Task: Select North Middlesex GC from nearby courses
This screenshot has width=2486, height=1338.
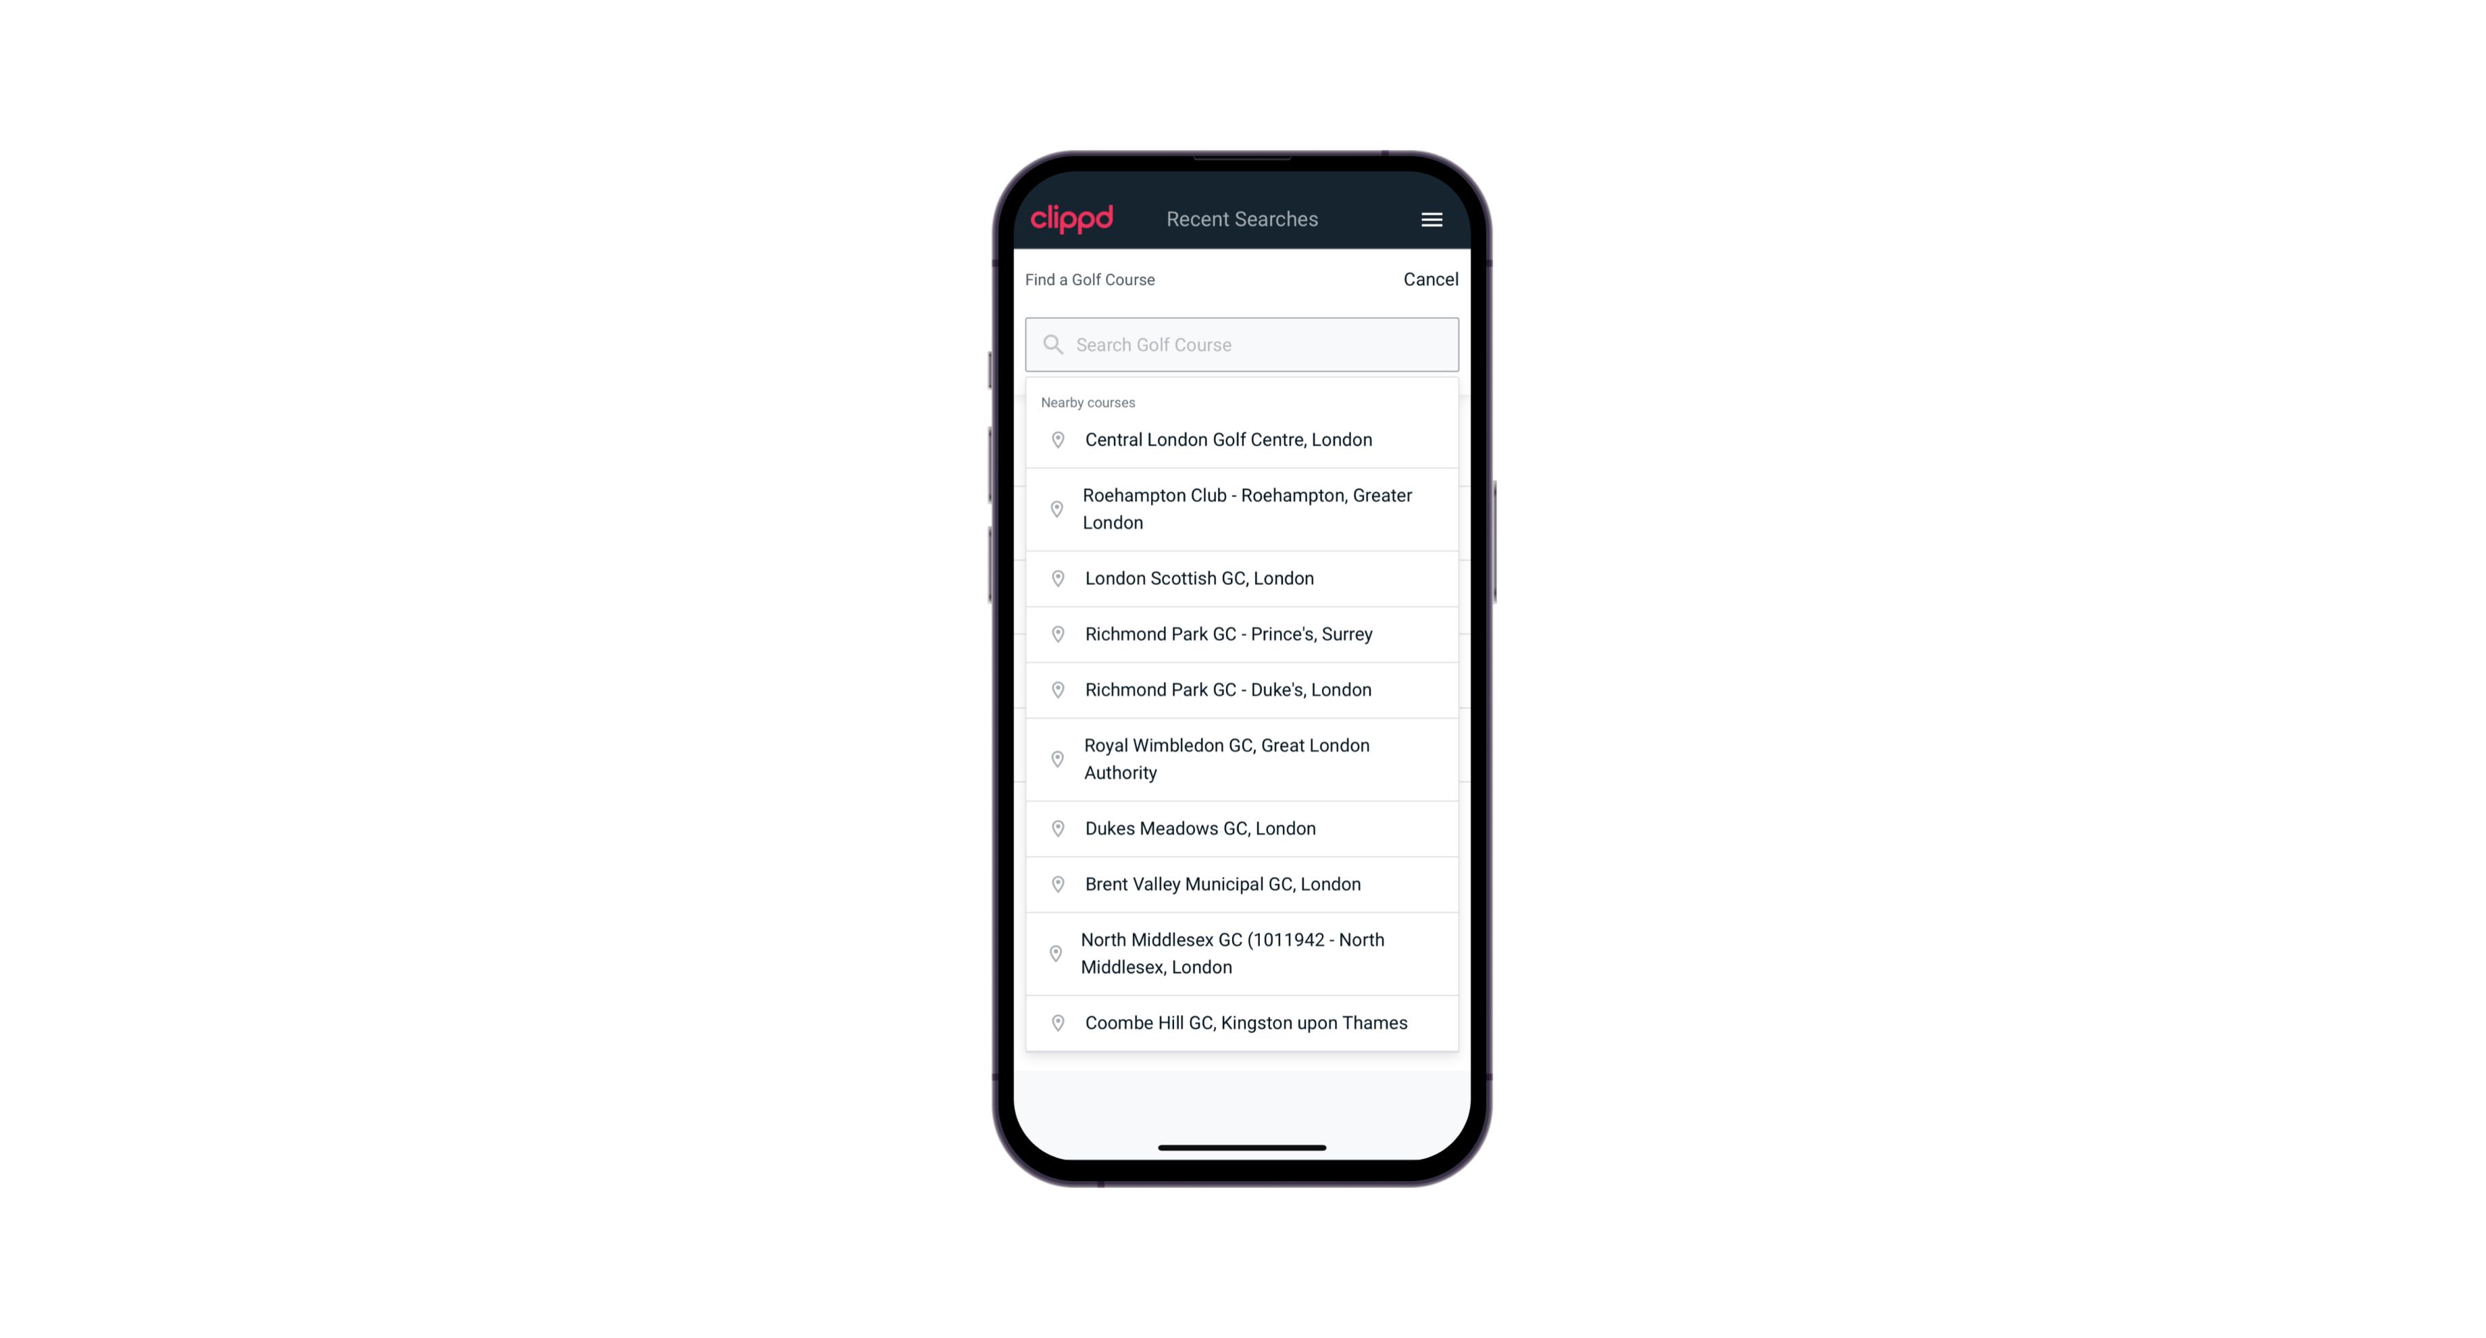Action: pyautogui.click(x=1243, y=953)
